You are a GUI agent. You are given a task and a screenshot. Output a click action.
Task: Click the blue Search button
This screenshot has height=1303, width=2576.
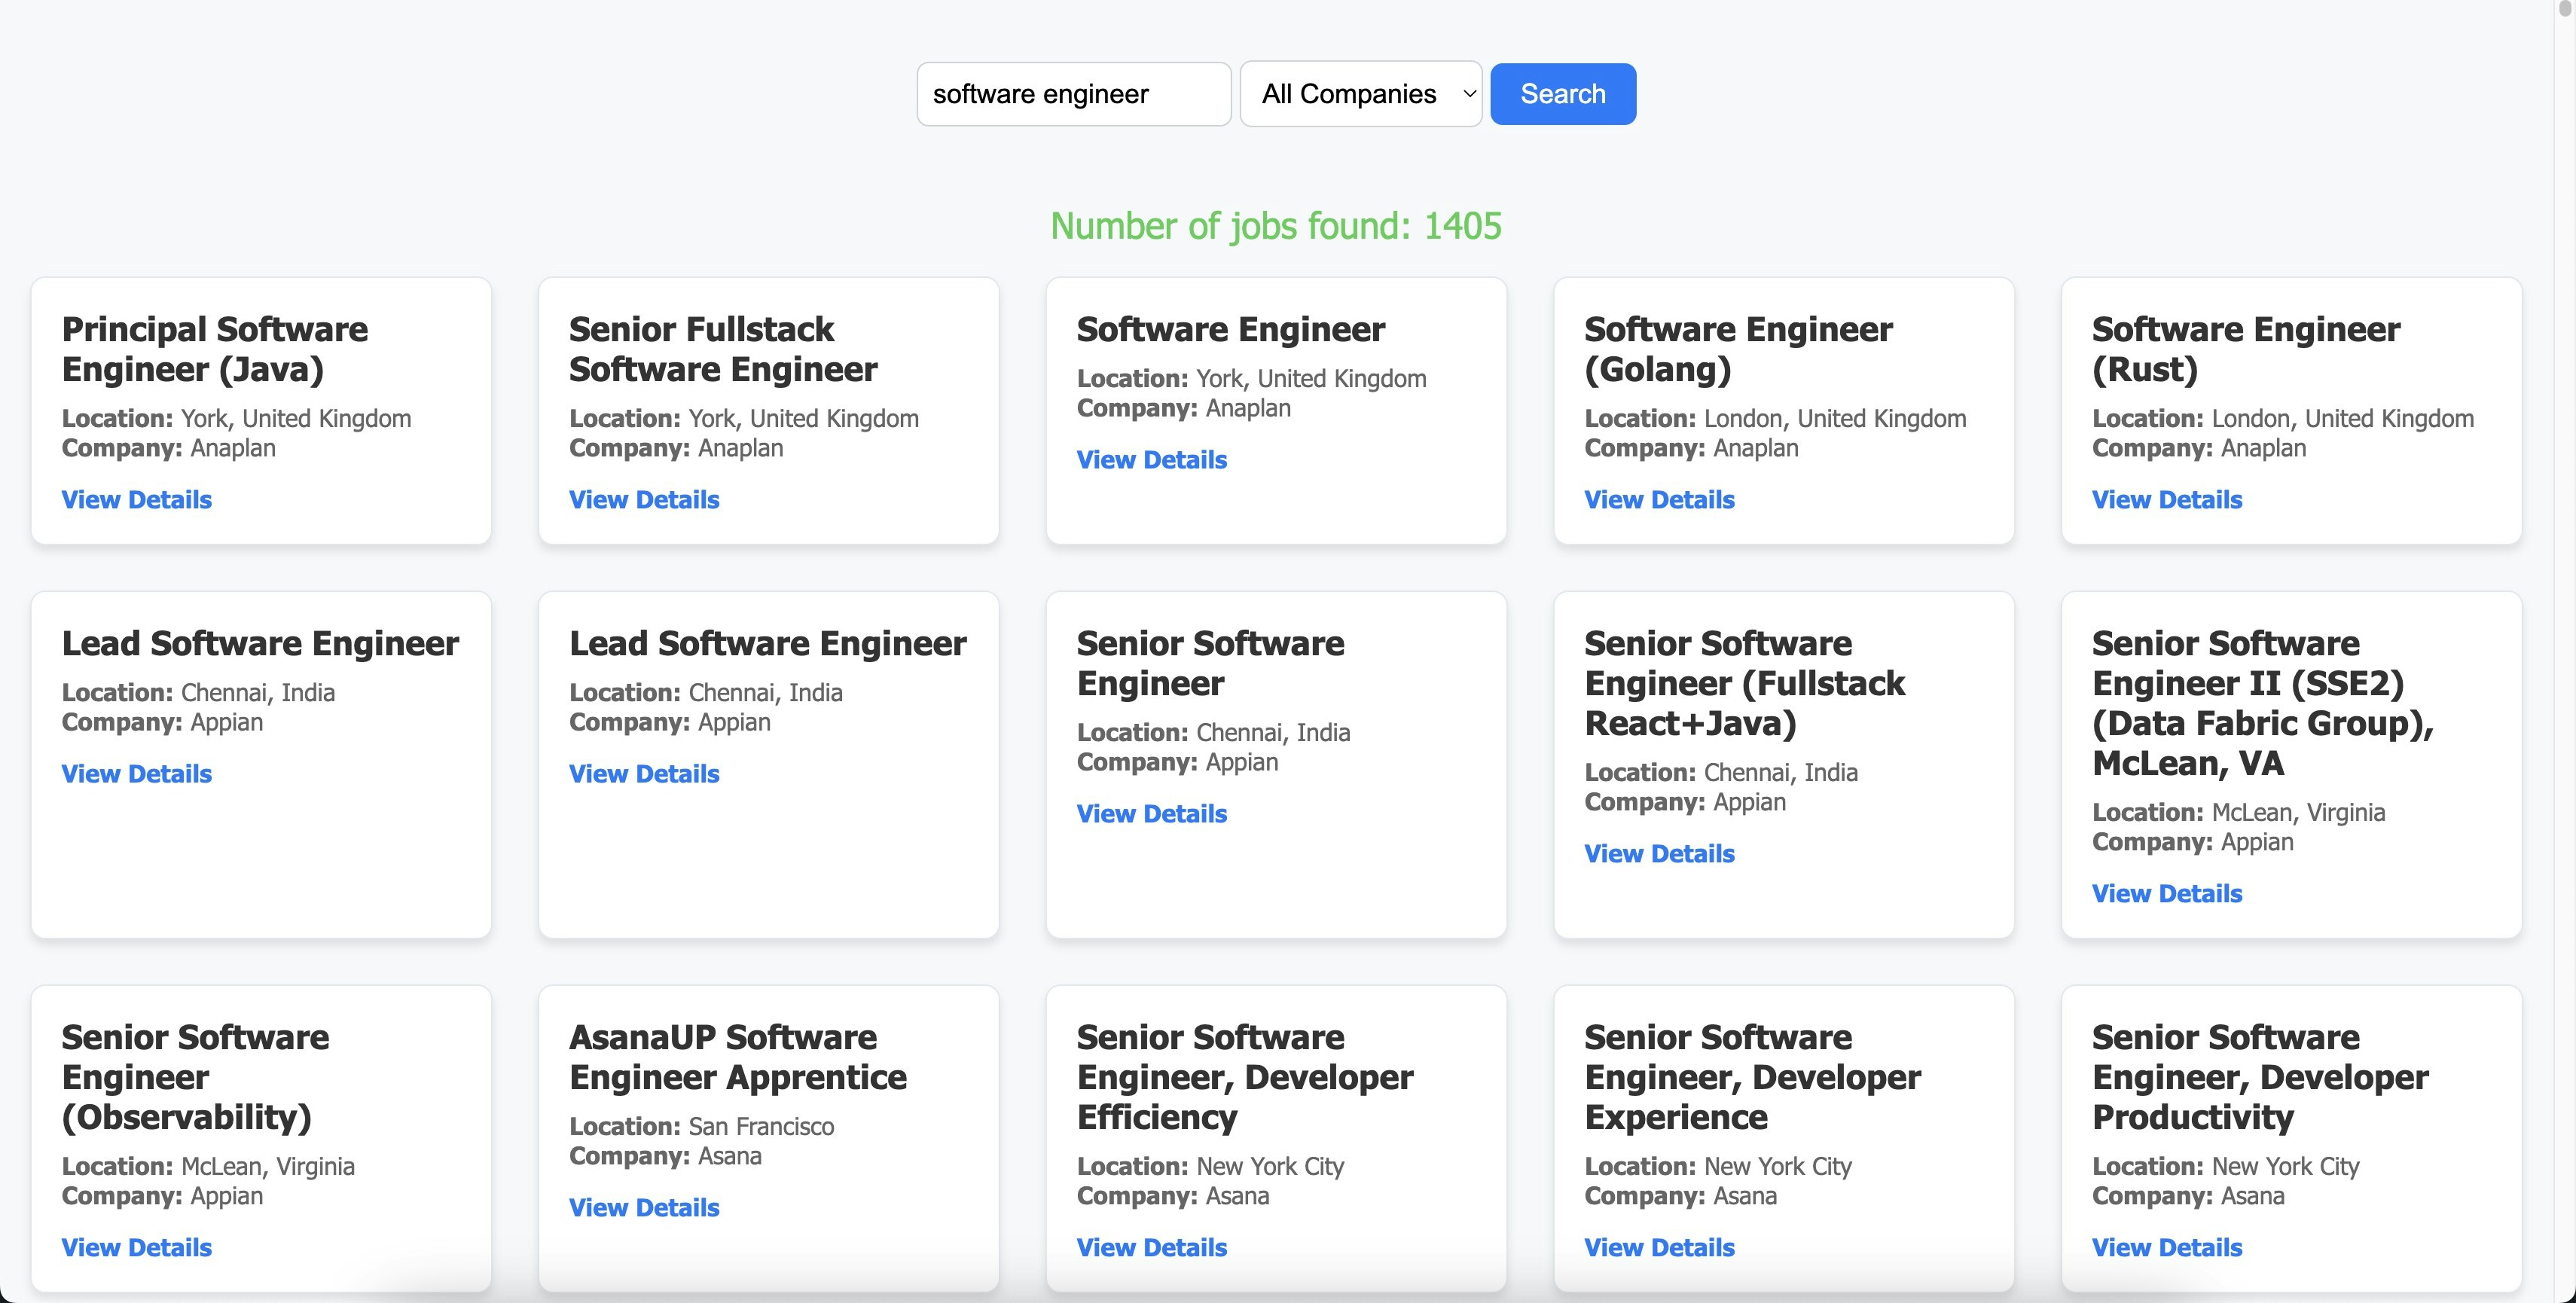(1563, 94)
